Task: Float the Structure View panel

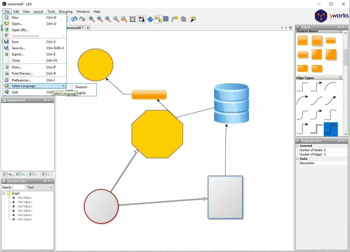Action: click(45, 181)
